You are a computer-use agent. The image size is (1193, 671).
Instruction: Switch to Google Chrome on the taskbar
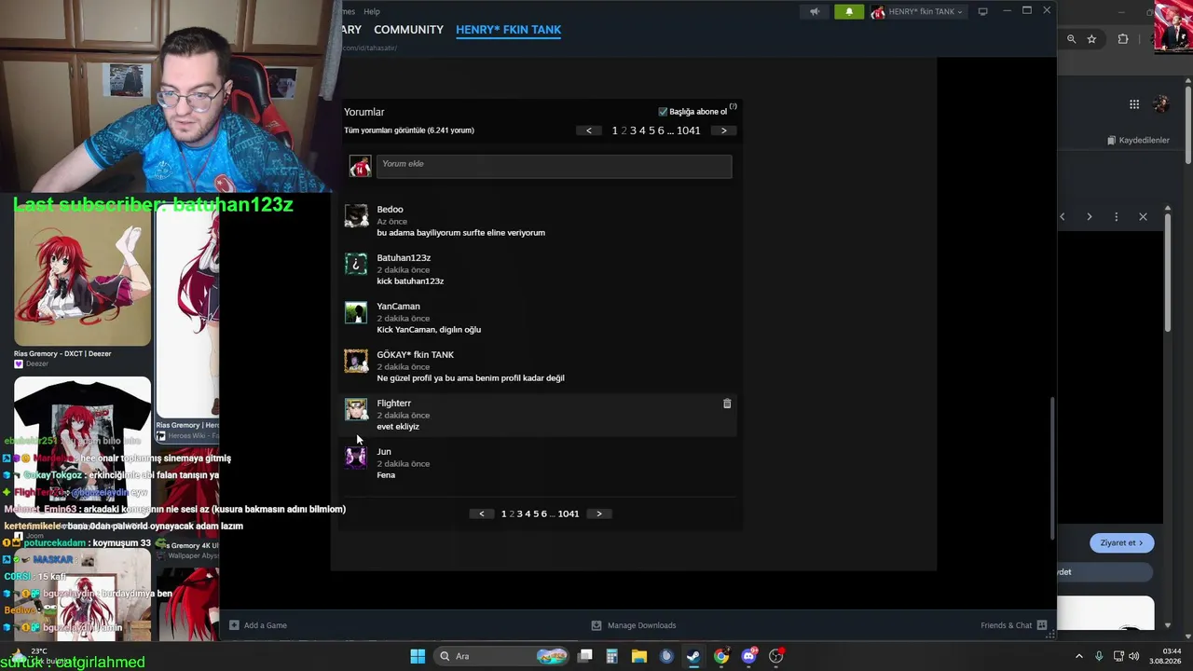720,656
